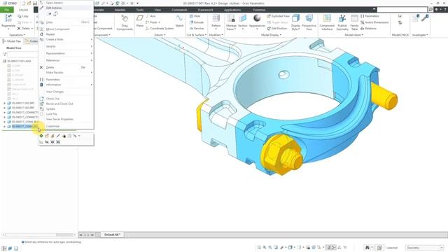The image size is (448, 252).
Task: Open Relations editor
Action: (368, 29)
